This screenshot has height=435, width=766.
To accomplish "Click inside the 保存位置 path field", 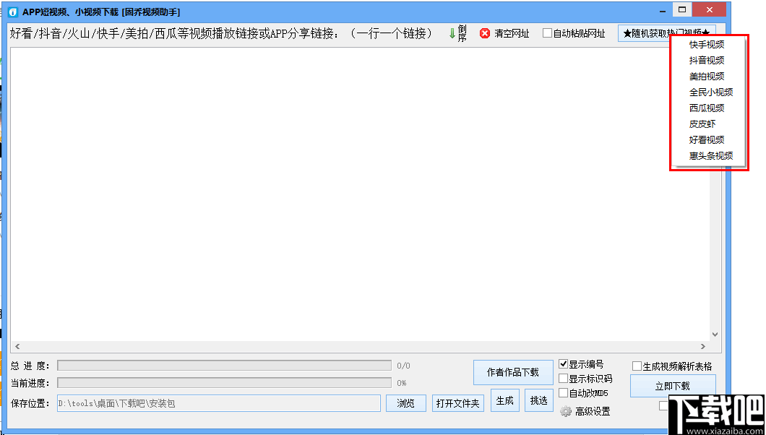I will [x=217, y=403].
